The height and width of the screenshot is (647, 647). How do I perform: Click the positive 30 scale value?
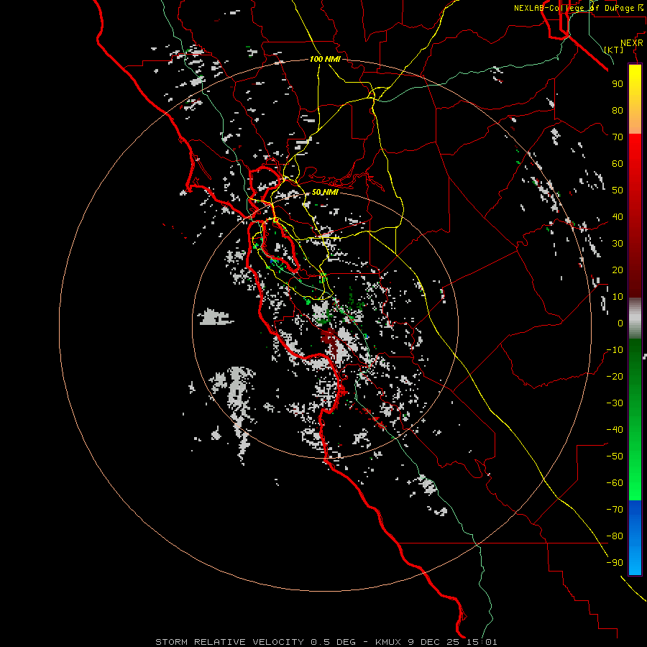click(618, 244)
